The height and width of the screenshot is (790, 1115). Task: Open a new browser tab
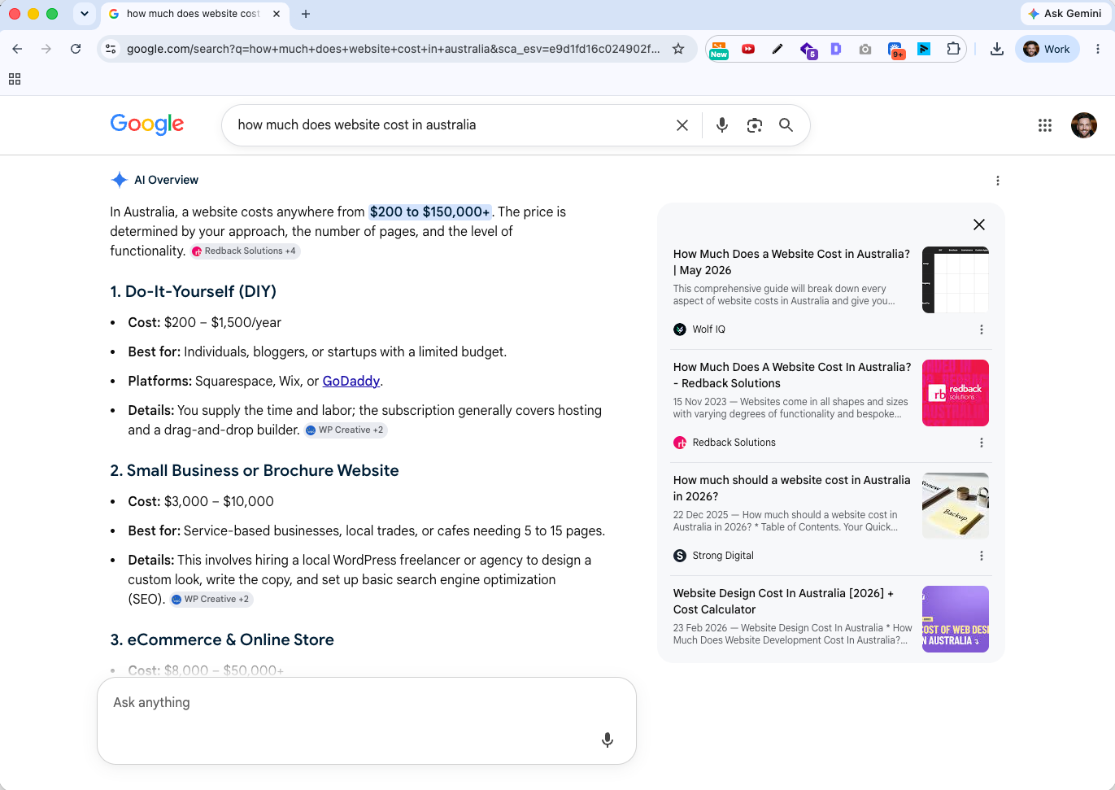pyautogui.click(x=306, y=14)
